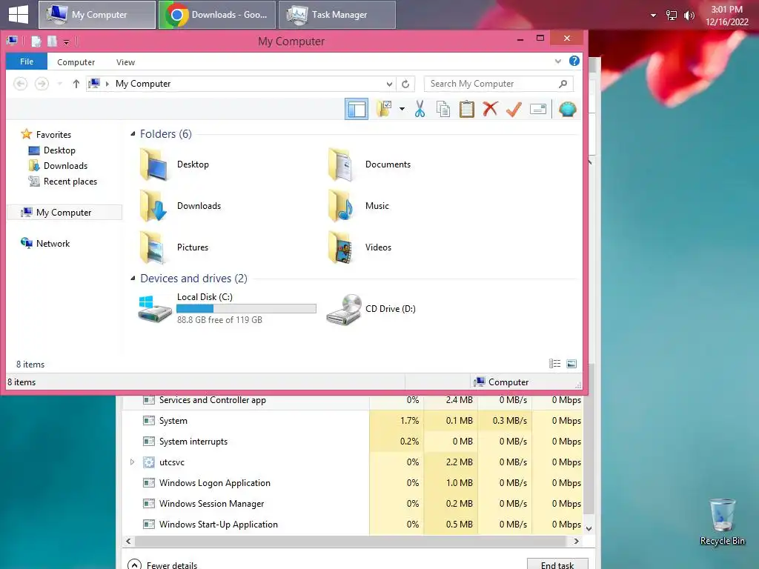This screenshot has height=569, width=759.
Task: Click the network icon in system tray
Action: [x=672, y=16]
